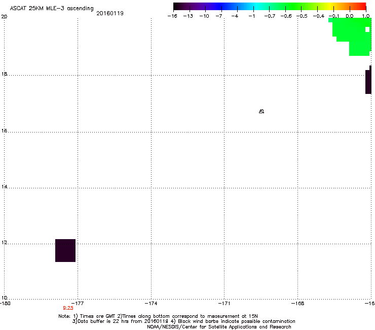Click the latitude label 16
The width and height of the screenshot is (375, 330).
point(4,131)
